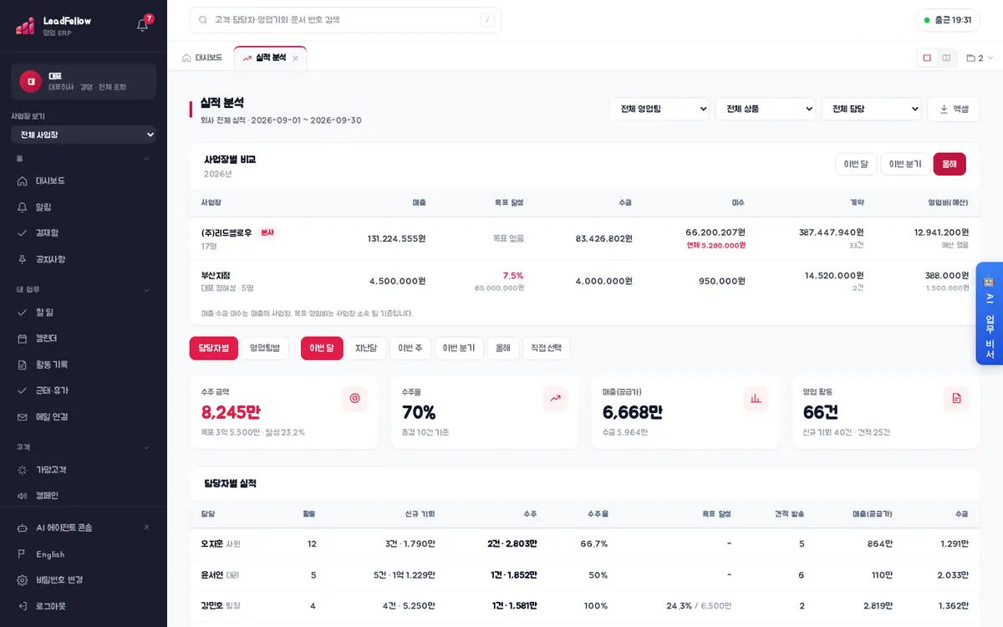This screenshot has width=1003, height=627.
Task: Open the 전체 사업장 dropdown
Action: click(84, 135)
